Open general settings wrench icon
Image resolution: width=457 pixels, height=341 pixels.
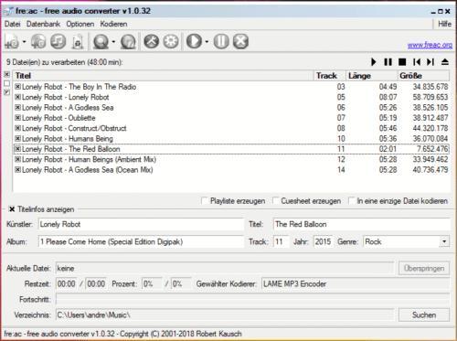click(152, 41)
